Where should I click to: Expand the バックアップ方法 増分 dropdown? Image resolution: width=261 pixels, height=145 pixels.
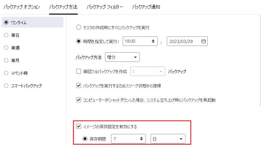point(122,57)
